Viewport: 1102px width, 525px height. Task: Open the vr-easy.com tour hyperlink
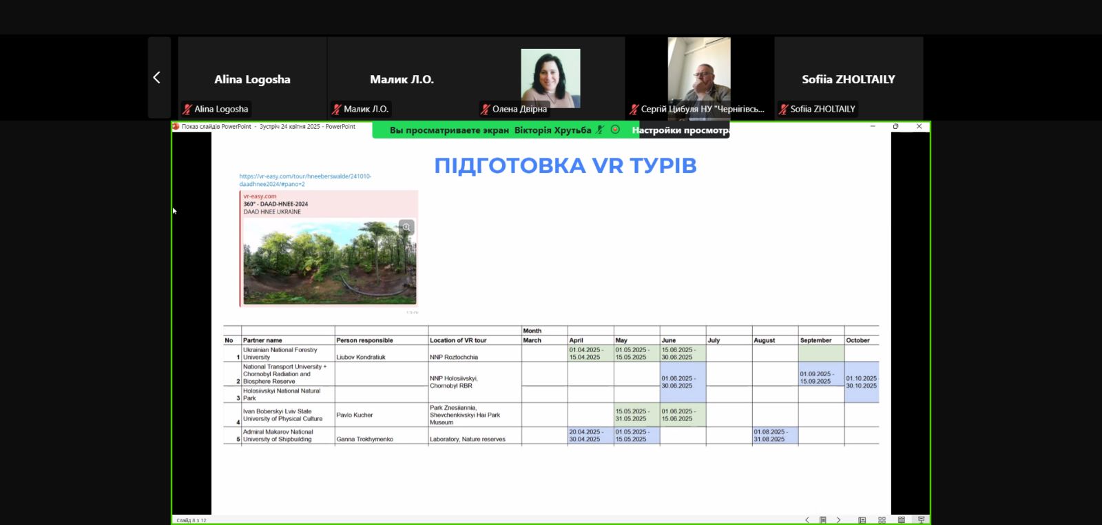tap(305, 180)
